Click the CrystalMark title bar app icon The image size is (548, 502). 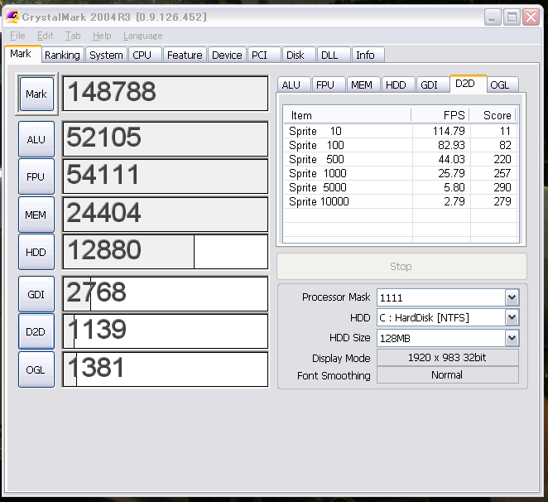pyautogui.click(x=12, y=17)
